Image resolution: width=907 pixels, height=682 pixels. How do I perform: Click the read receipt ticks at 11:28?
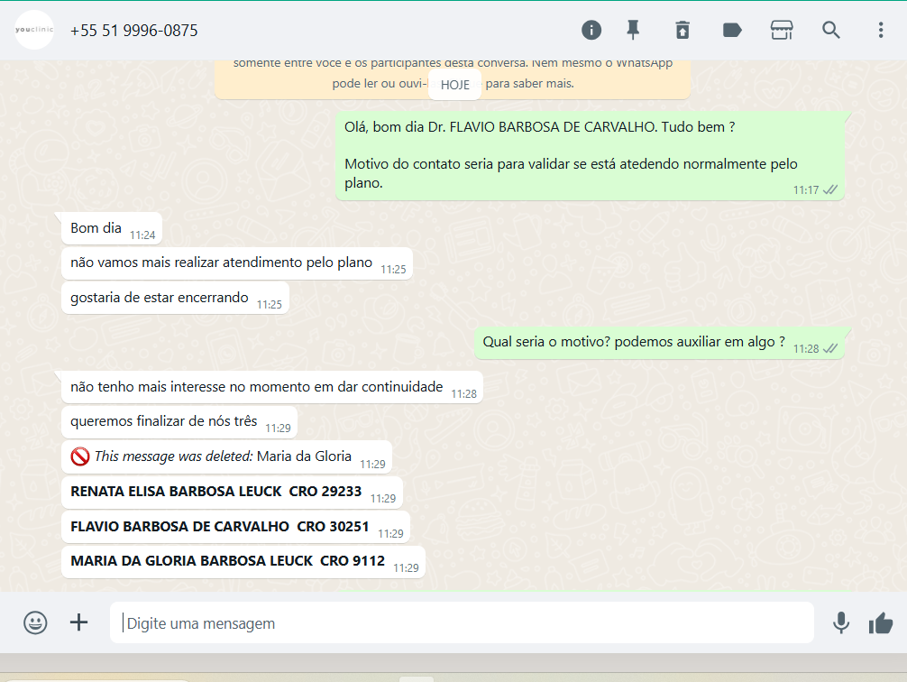(830, 348)
